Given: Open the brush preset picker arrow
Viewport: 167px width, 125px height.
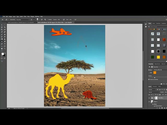Looking at the screenshot, I should point(39,20).
